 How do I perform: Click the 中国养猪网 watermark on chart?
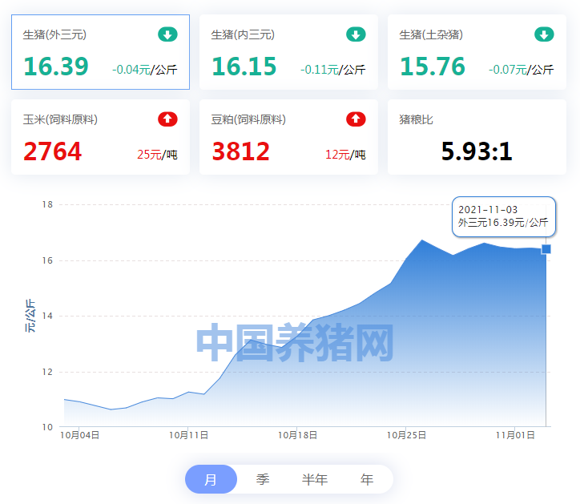click(x=295, y=343)
